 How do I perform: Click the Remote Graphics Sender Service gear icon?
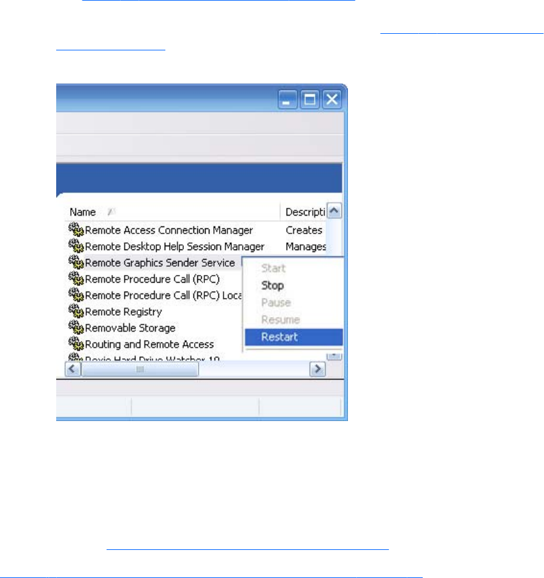click(x=76, y=262)
